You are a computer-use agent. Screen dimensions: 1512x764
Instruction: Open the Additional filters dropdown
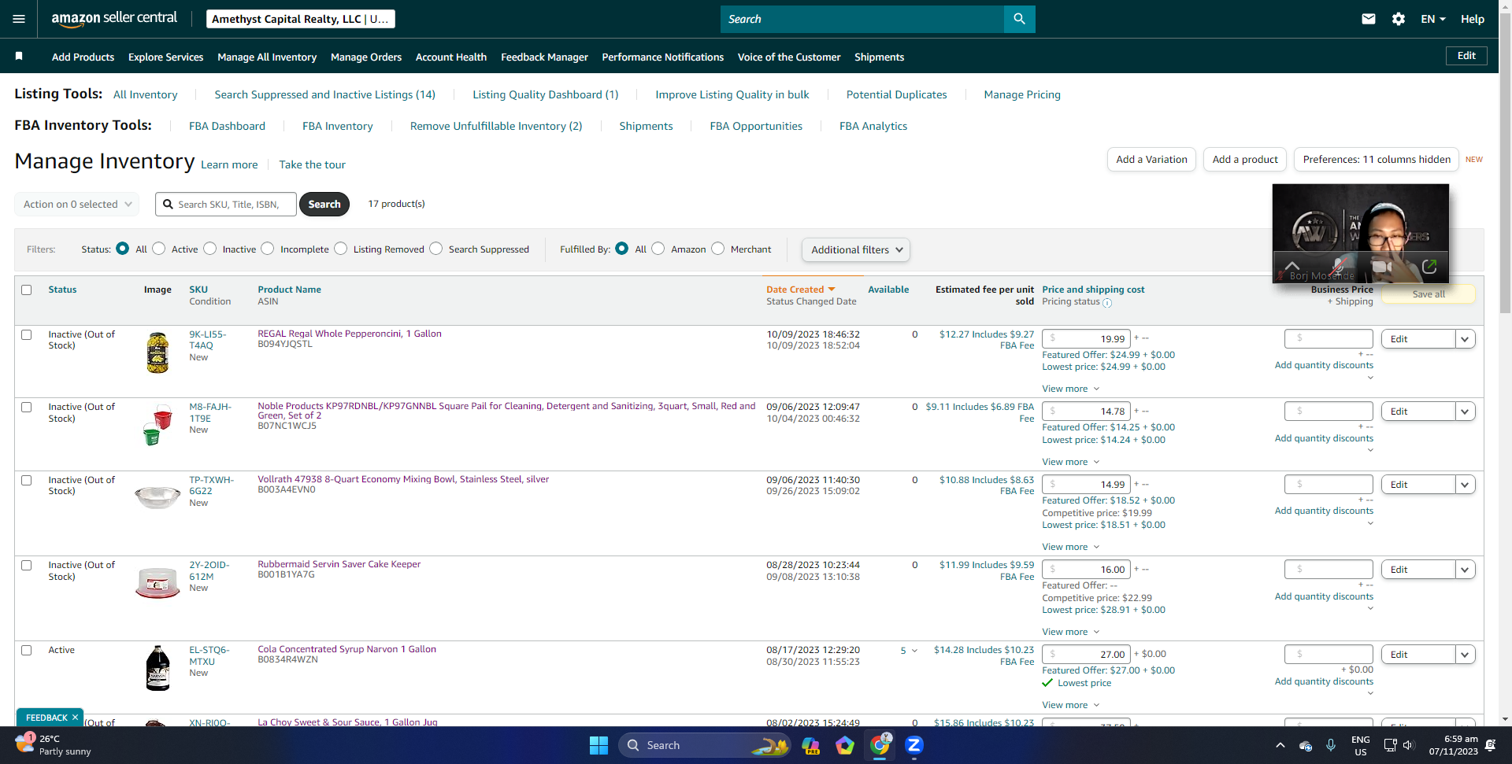[x=856, y=249]
